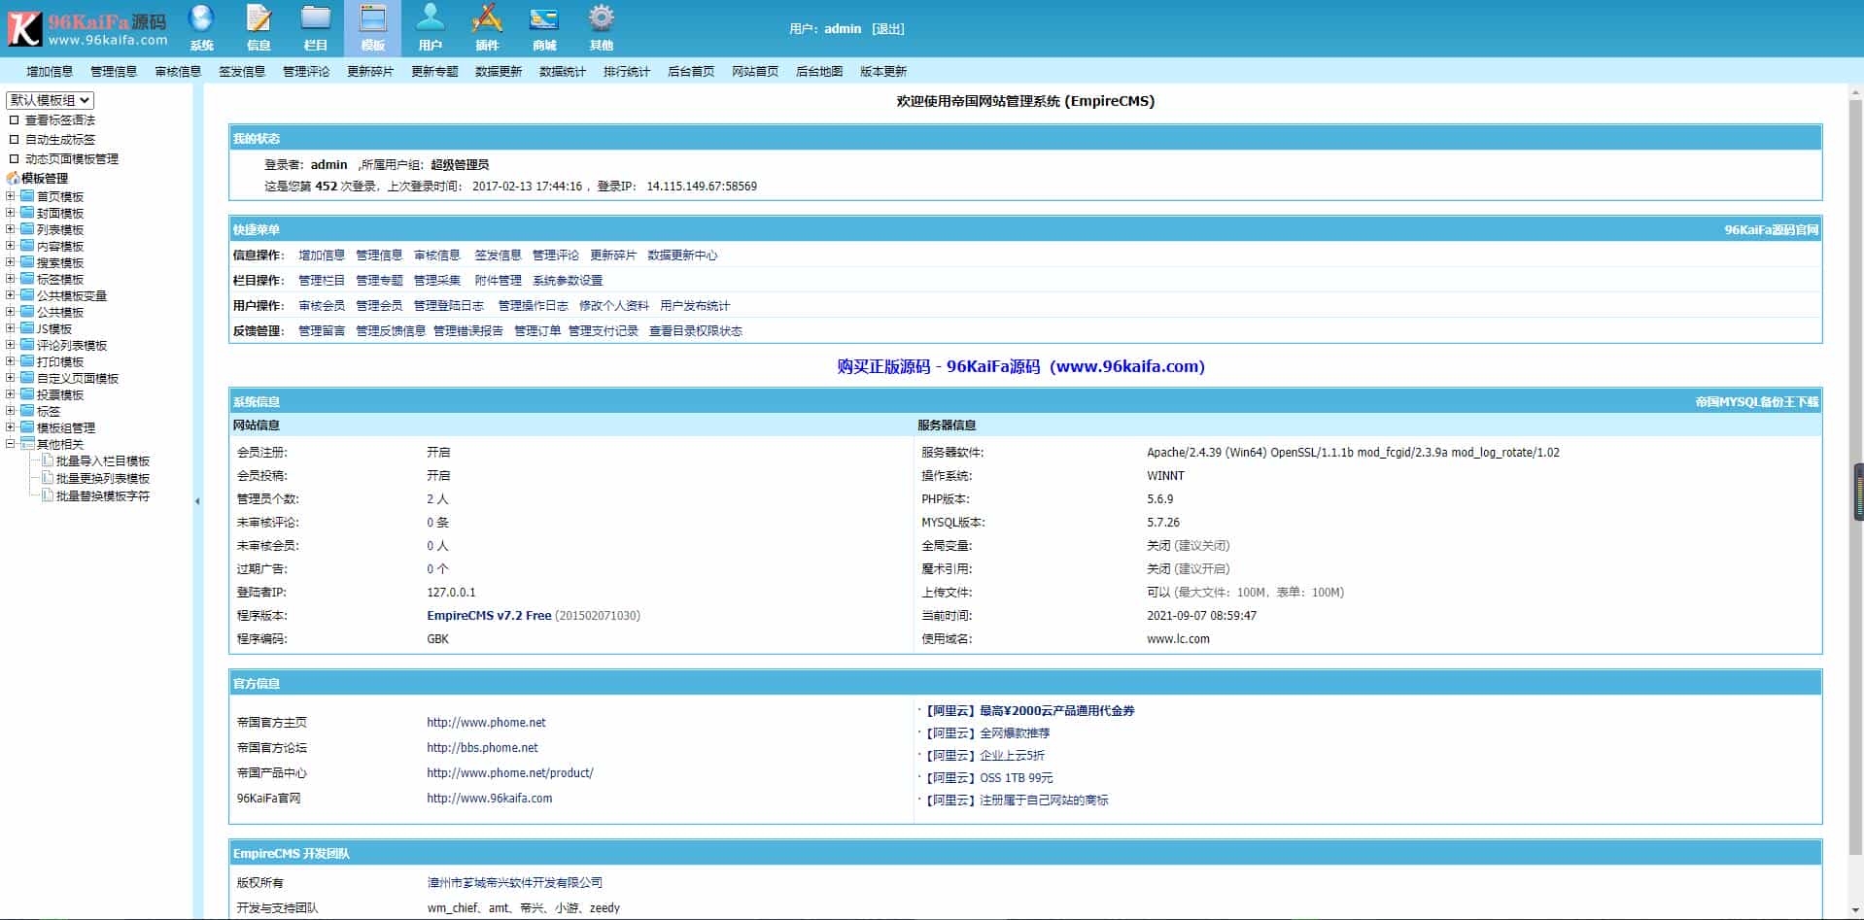Viewport: 1864px width, 920px height.
Task: Open 自动生成标签 in sidebar
Action: [60, 140]
